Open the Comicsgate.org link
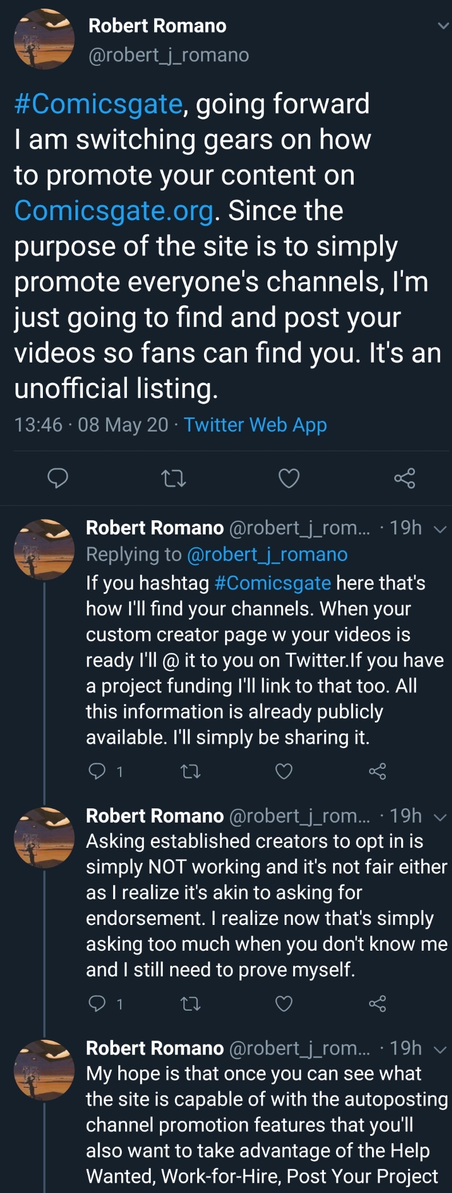 114,210
